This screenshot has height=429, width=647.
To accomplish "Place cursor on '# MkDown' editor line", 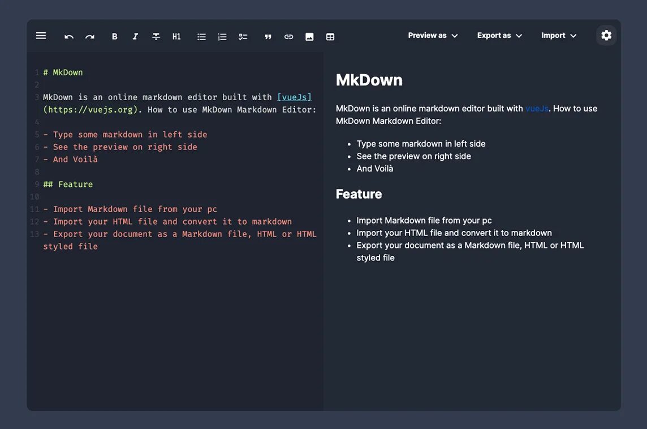I will click(63, 72).
